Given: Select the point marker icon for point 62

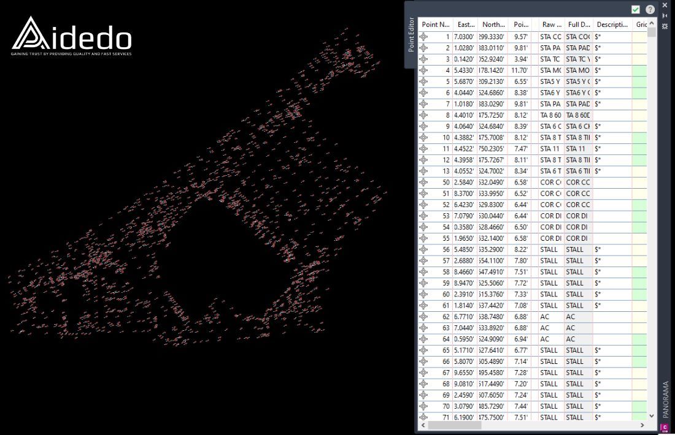Looking at the screenshot, I should pyautogui.click(x=423, y=317).
